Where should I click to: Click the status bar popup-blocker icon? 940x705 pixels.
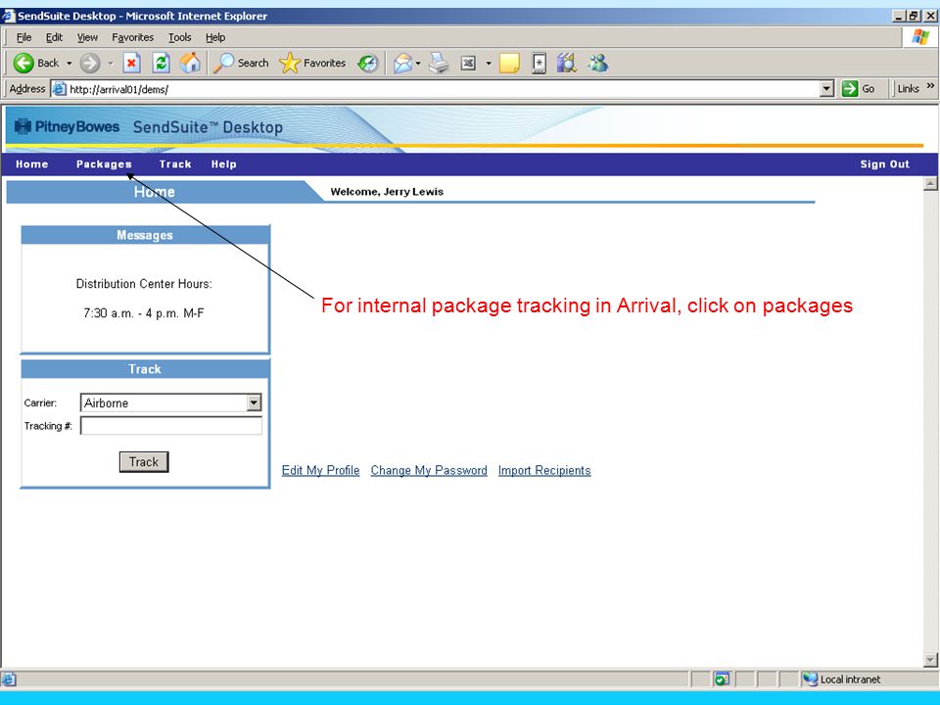click(x=722, y=679)
